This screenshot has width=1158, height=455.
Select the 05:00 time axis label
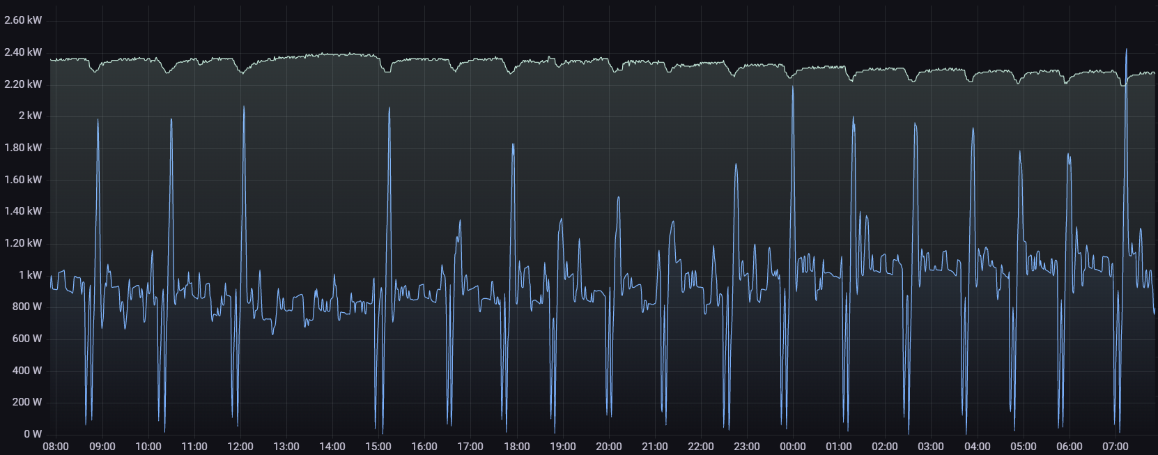1024,447
